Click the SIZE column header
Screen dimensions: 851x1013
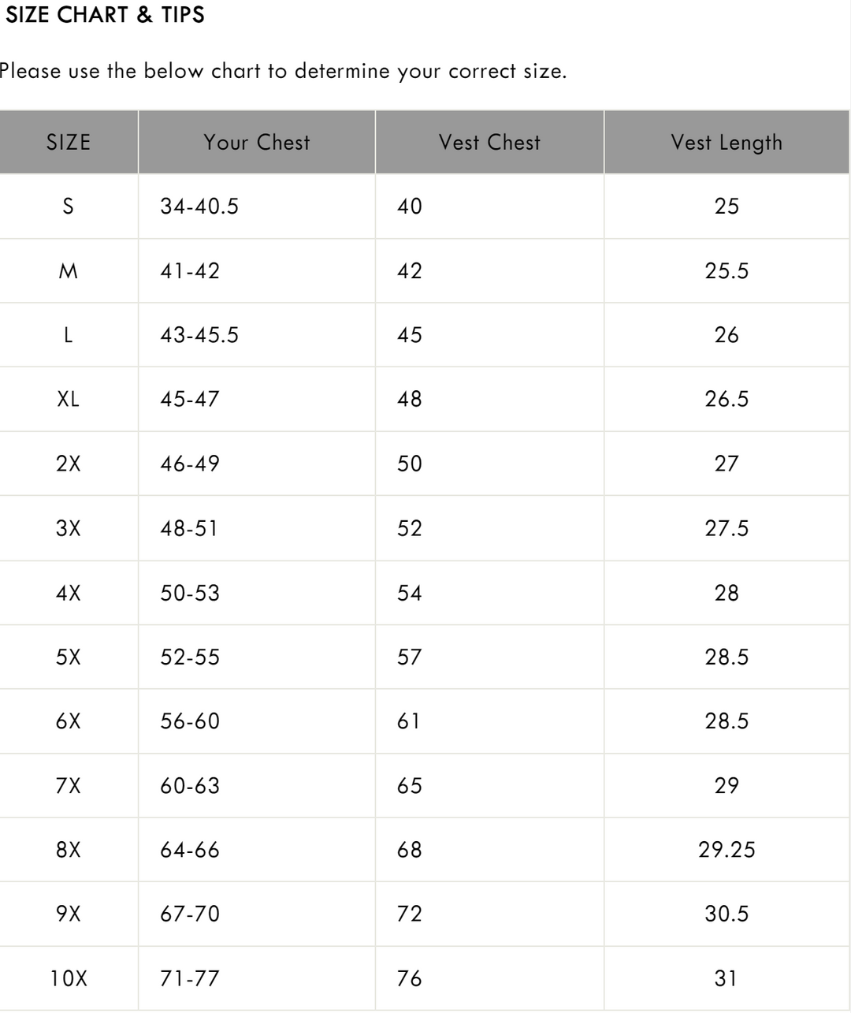[69, 143]
